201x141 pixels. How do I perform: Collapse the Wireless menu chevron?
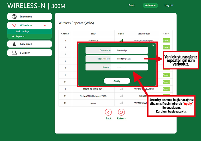(45, 26)
